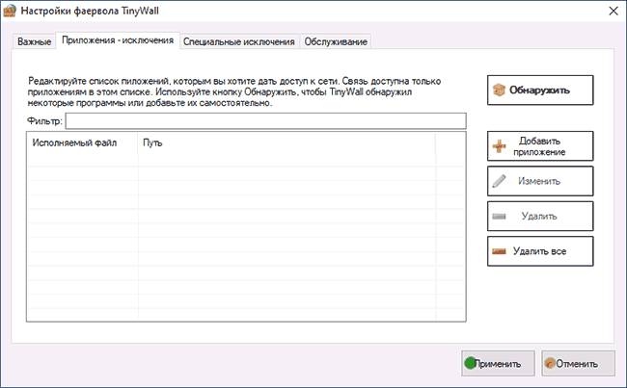Click the plus icon on Добавить приложение
The width and height of the screenshot is (627, 388).
click(499, 146)
